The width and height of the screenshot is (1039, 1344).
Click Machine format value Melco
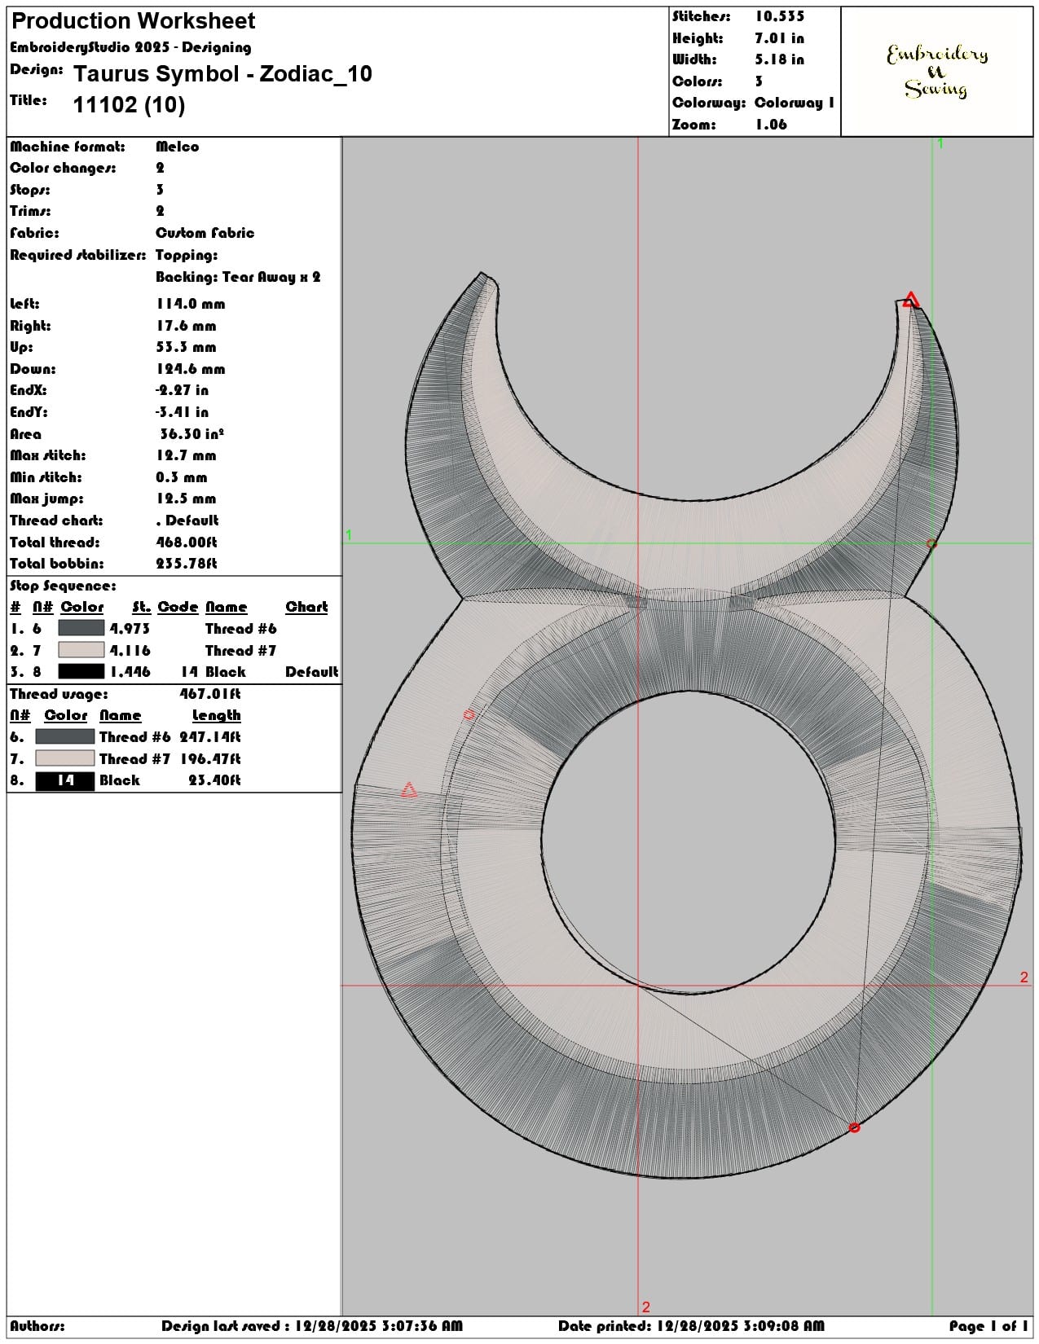pyautogui.click(x=178, y=147)
